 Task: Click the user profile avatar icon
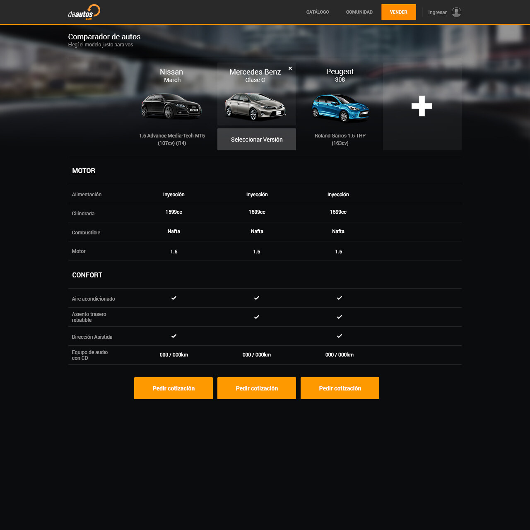pyautogui.click(x=456, y=12)
